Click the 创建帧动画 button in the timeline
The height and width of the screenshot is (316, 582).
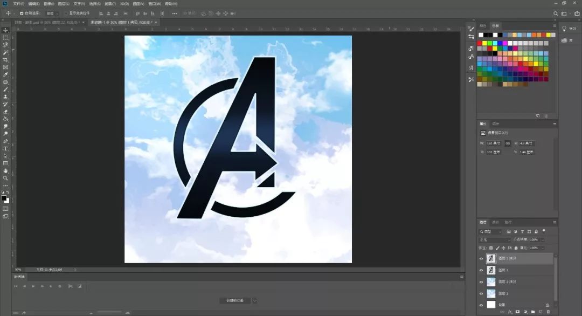(235, 300)
